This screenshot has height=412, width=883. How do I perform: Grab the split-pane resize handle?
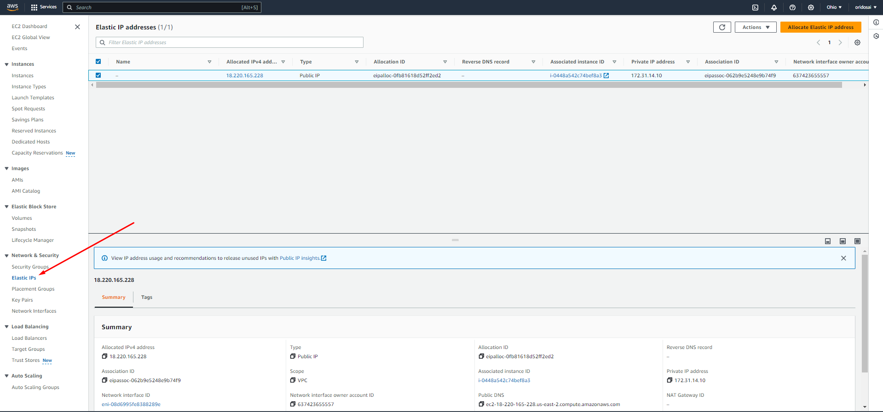tap(455, 240)
